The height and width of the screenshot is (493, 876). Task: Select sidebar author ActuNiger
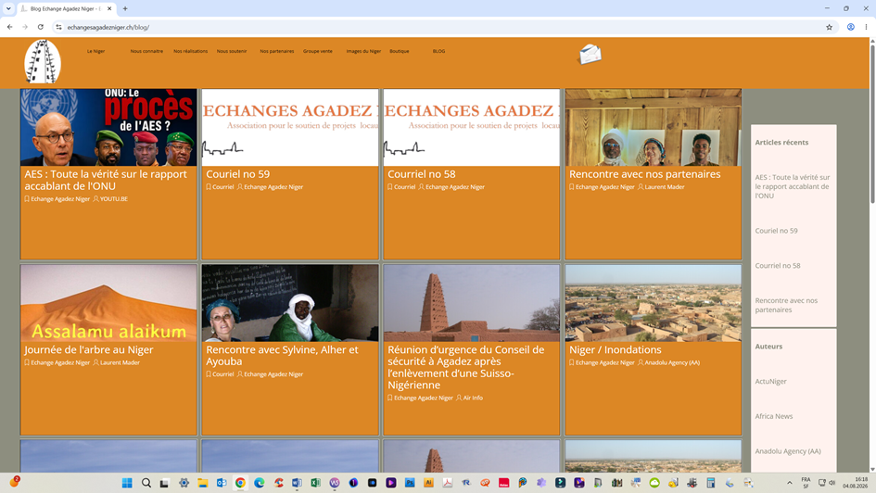coord(770,382)
